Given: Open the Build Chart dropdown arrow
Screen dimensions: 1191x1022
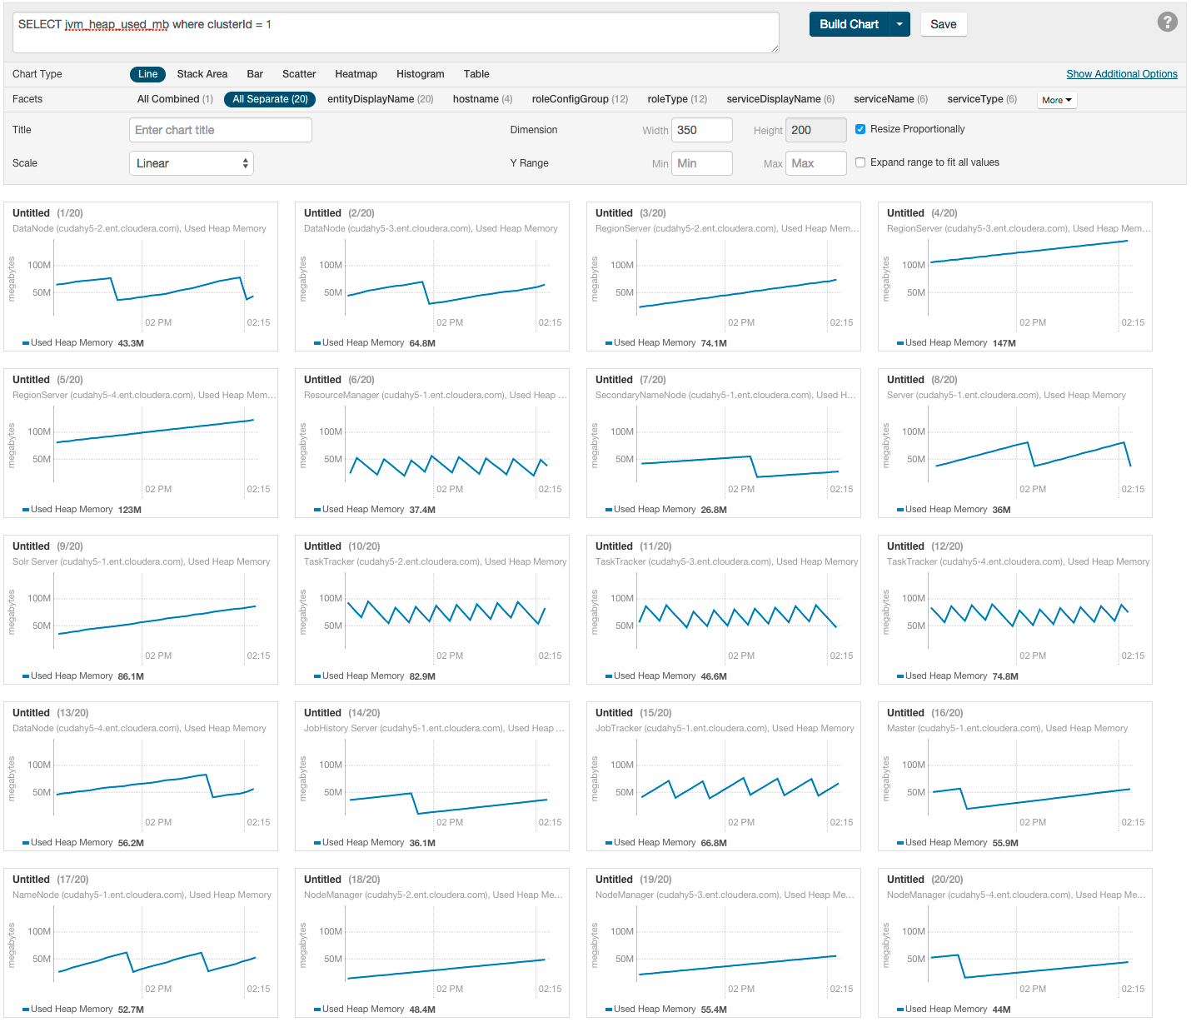Looking at the screenshot, I should click(x=899, y=25).
